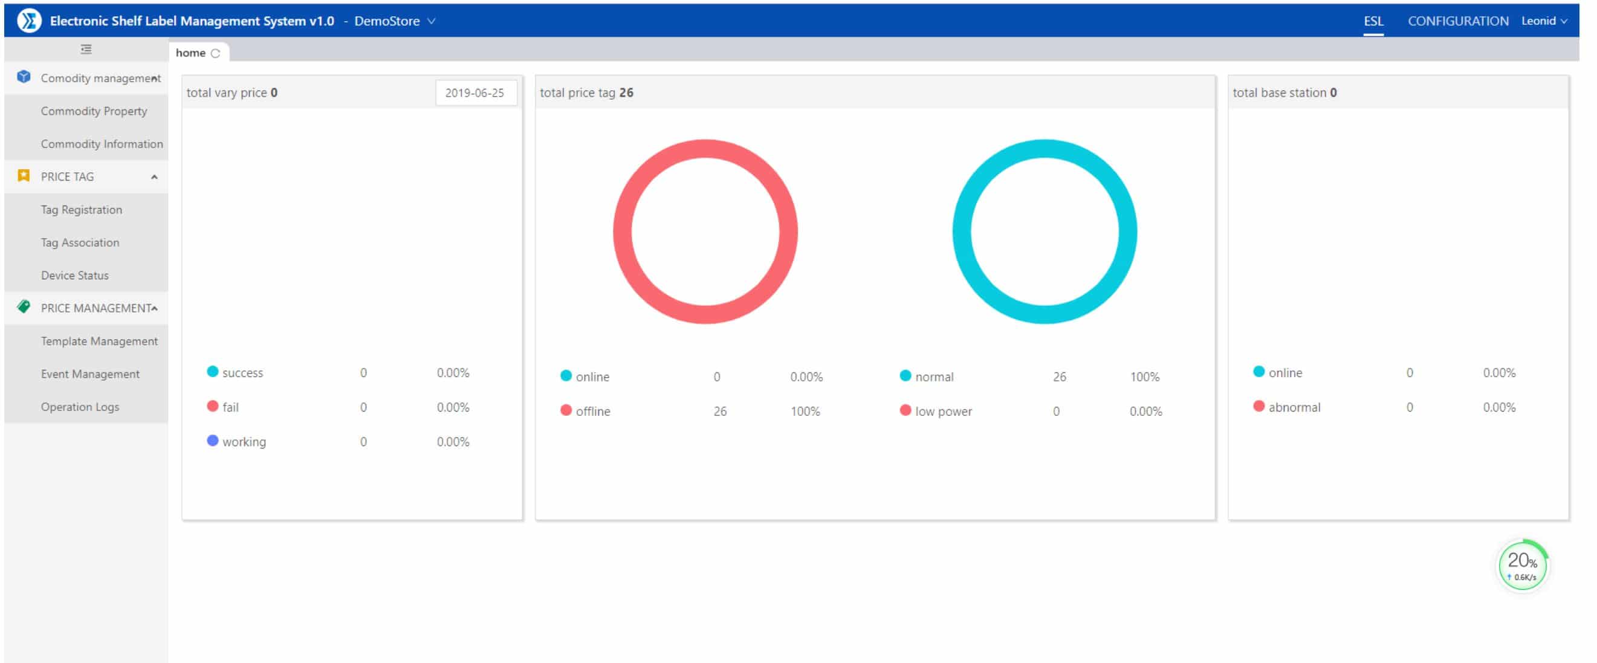1597x663 pixels.
Task: Click the PRICE TAG bookmark star icon
Action: [x=24, y=176]
